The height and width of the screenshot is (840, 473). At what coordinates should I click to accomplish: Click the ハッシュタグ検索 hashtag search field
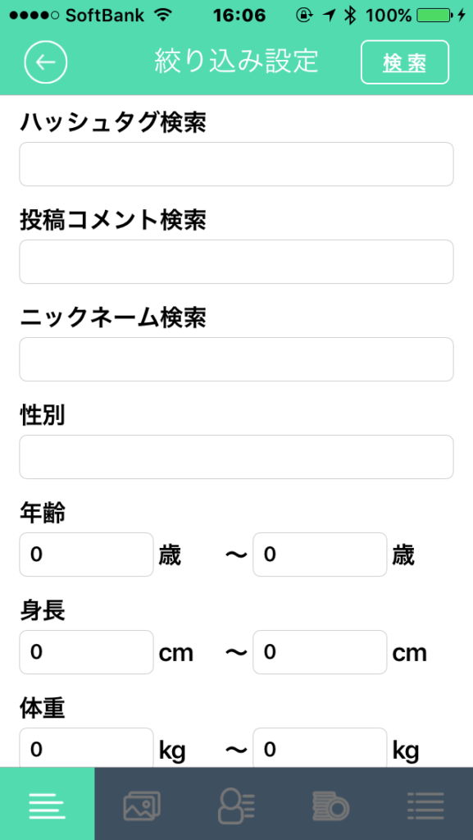236,164
